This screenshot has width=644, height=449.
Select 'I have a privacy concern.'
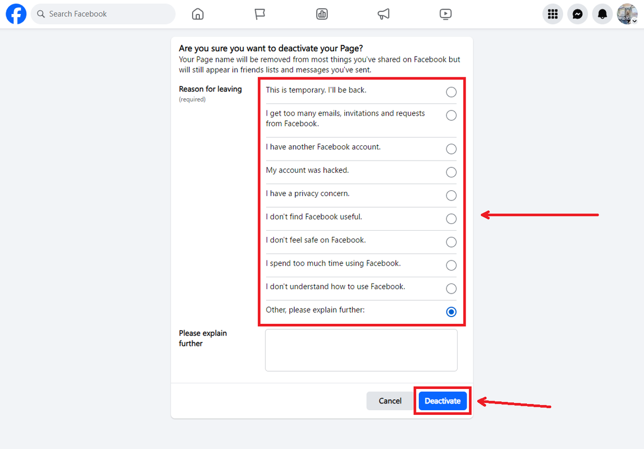pos(451,195)
